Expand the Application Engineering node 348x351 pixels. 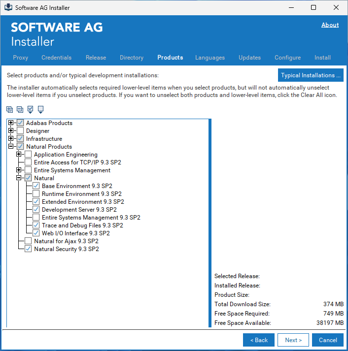(19, 155)
